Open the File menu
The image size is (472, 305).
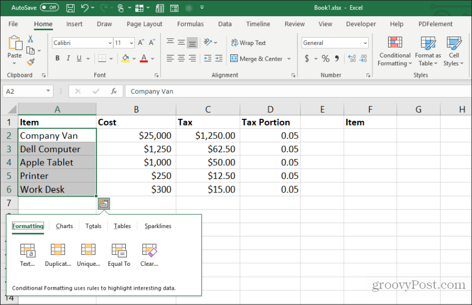(13, 24)
